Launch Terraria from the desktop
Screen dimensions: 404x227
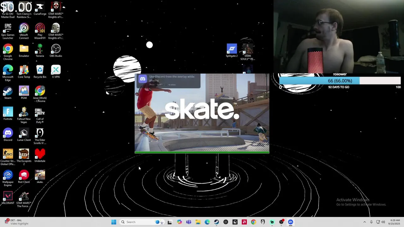click(x=40, y=51)
